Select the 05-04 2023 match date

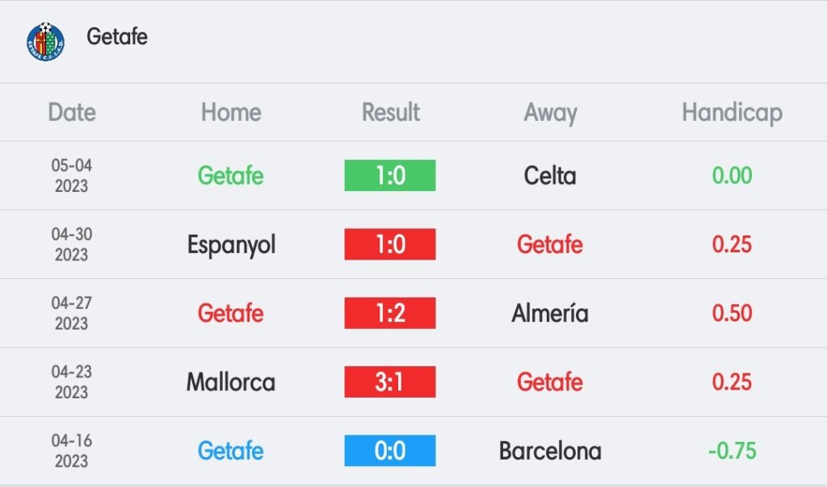[x=72, y=175]
